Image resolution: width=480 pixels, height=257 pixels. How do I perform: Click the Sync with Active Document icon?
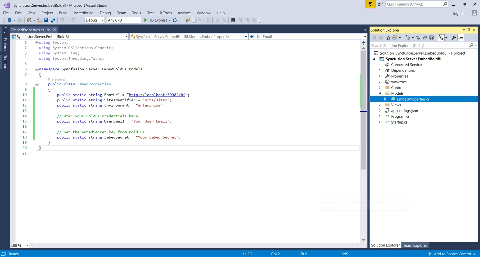(x=418, y=38)
